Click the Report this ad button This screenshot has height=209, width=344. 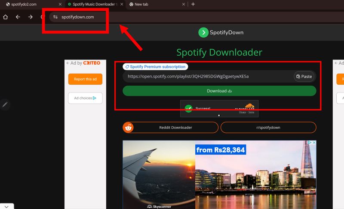click(85, 79)
